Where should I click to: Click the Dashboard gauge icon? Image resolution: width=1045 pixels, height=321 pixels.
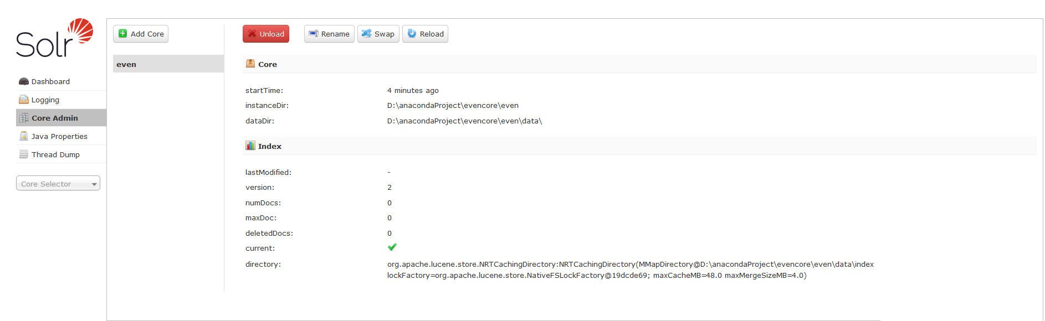[24, 81]
